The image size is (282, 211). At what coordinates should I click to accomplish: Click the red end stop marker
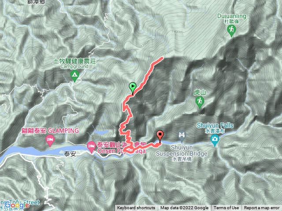160,135
